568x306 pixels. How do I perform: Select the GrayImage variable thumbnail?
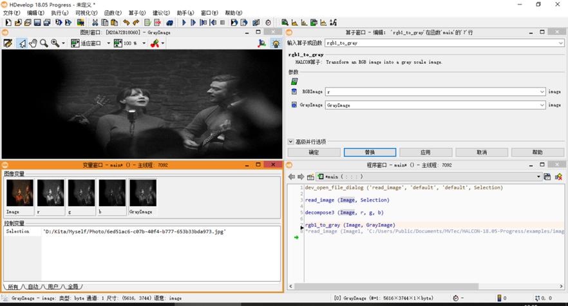[142, 193]
